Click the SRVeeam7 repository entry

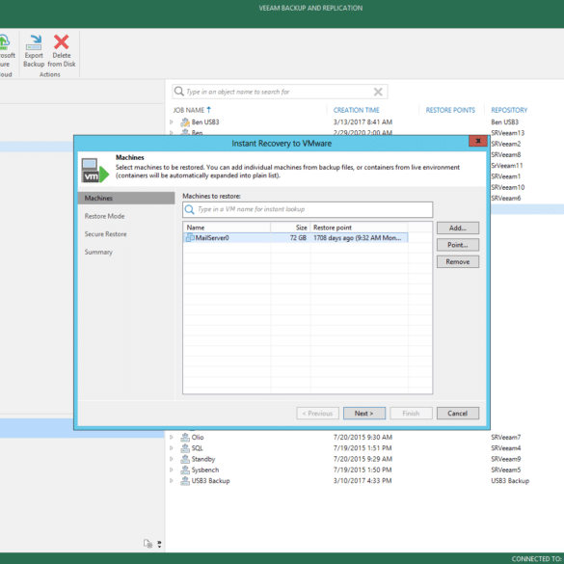(506, 438)
